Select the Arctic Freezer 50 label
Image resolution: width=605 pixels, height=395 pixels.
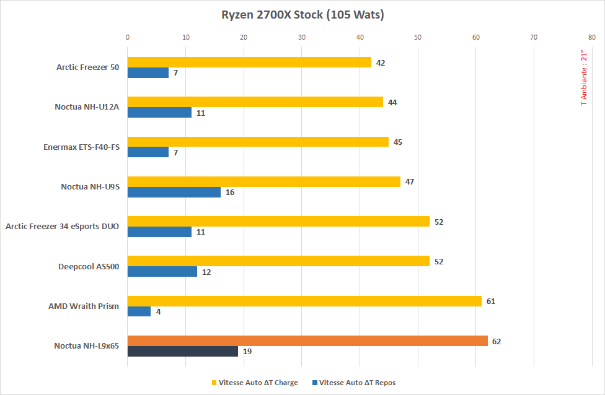[87, 67]
